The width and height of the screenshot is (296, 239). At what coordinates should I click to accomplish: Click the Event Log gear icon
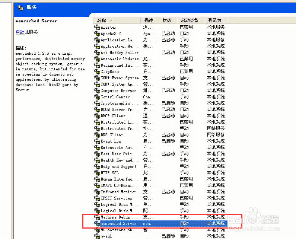pos(97,141)
